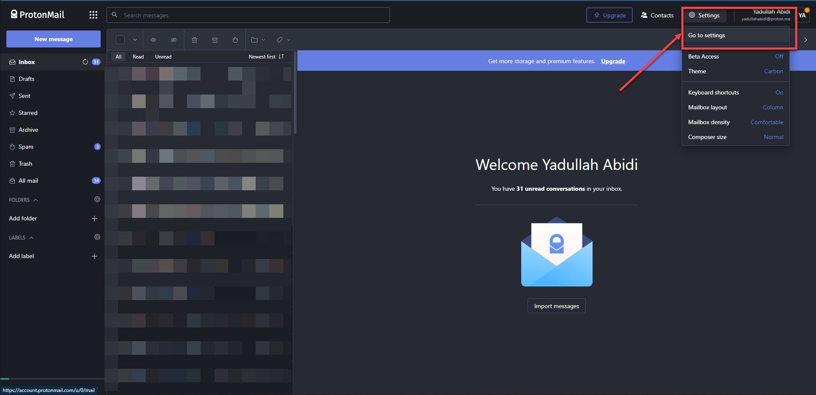Open folder settings gear icon
This screenshot has height=395, width=816.
pyautogui.click(x=97, y=199)
